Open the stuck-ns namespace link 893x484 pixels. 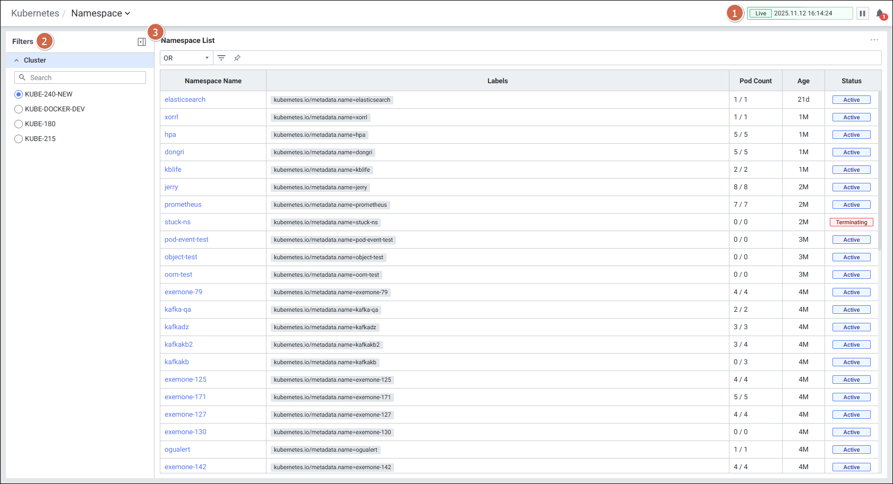[177, 222]
